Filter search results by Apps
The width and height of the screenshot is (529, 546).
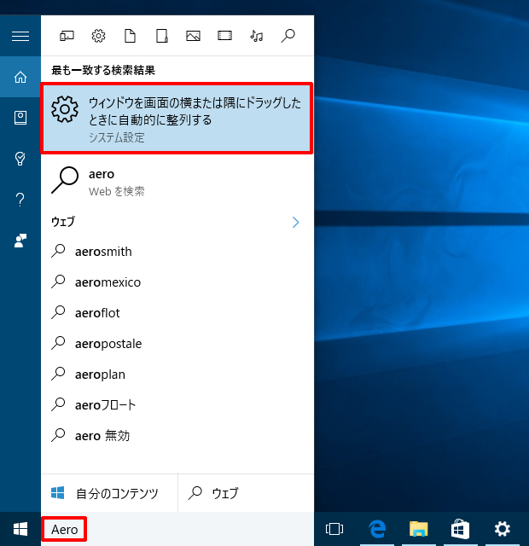click(x=67, y=36)
